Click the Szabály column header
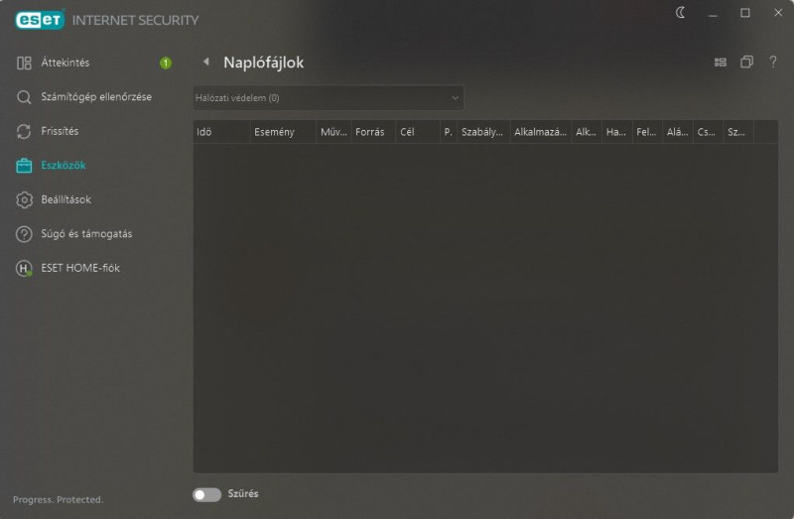The width and height of the screenshot is (794, 519). (483, 132)
